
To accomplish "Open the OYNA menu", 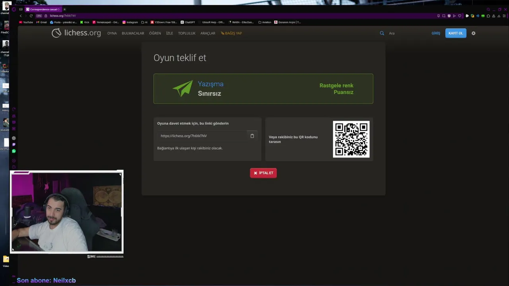I will click(112, 33).
